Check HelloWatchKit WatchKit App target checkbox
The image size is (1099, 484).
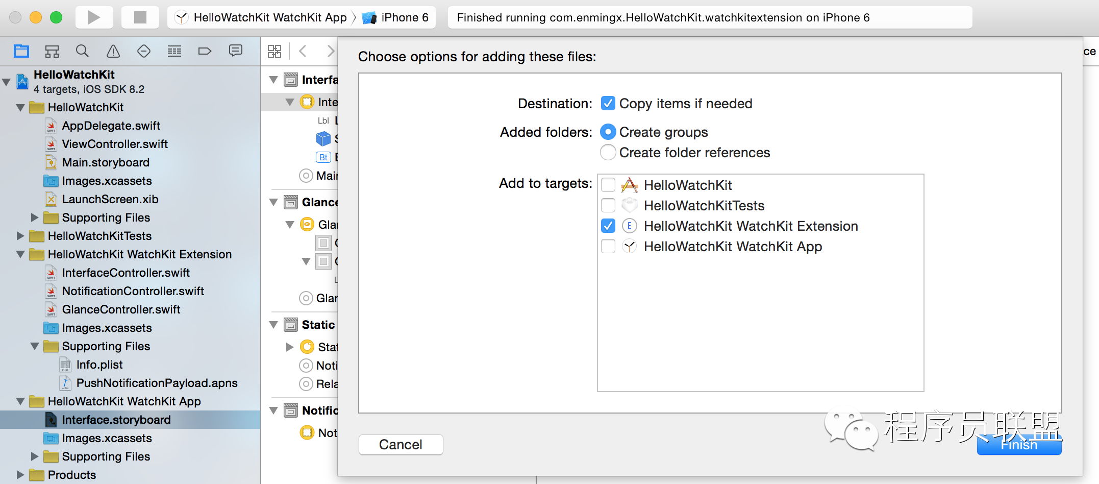[608, 246]
